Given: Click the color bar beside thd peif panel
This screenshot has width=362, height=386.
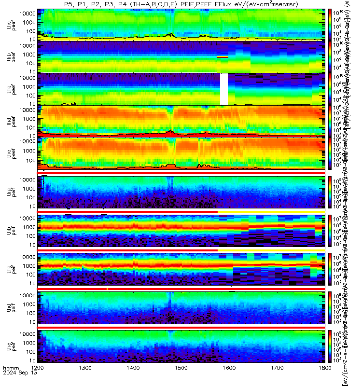Looking at the screenshot, I should tap(330, 308).
